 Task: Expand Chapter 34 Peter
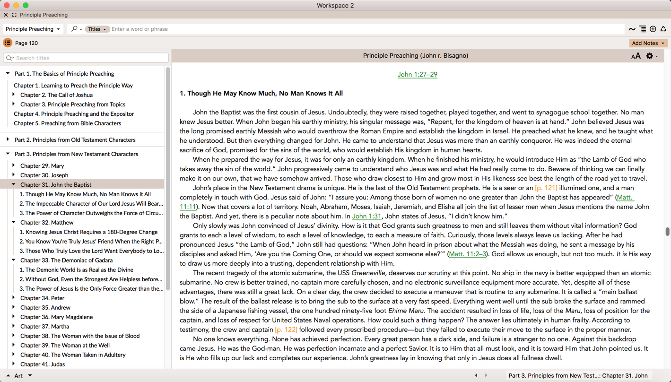click(x=14, y=298)
